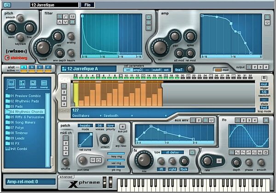Open the voices count dropdown
This screenshot has width=276, height=193.
point(99,126)
